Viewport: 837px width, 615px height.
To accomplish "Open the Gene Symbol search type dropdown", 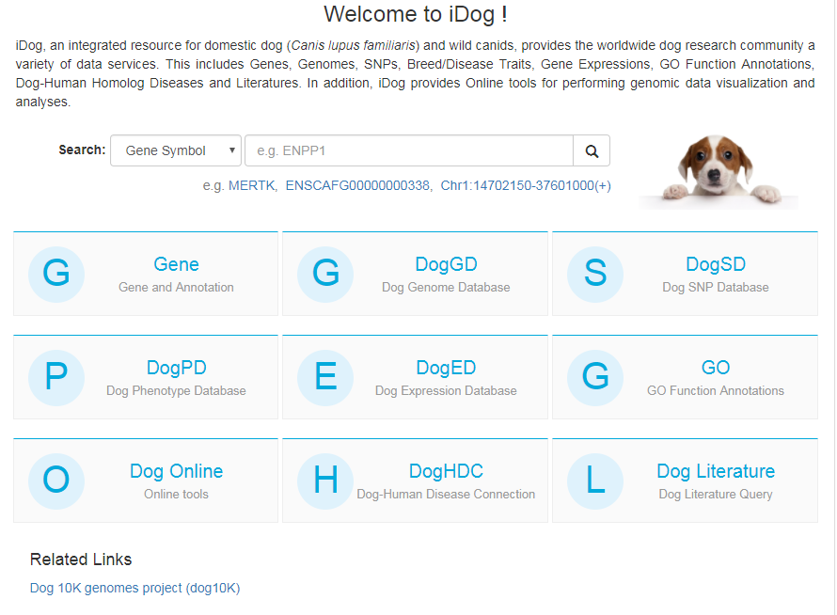I will pyautogui.click(x=176, y=150).
